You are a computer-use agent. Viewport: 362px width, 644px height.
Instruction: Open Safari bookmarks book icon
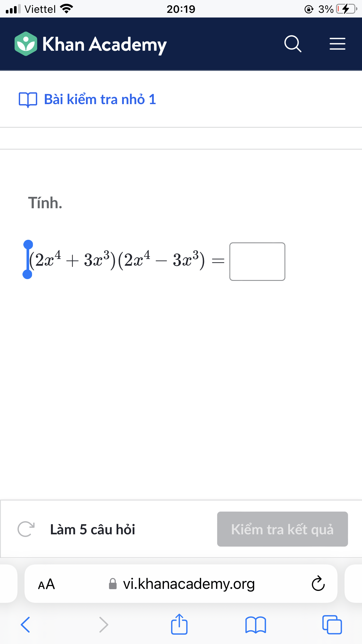tap(256, 625)
